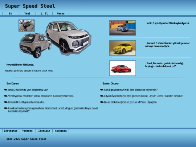Viewport: 196px width, 147px height.
Task: Read 'Ioniq 3 için Hyundai i10'u kaybediyoruz' headline
Action: coord(168,23)
